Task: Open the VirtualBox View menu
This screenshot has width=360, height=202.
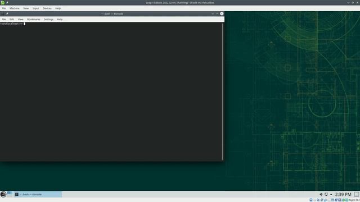Action: (x=26, y=8)
